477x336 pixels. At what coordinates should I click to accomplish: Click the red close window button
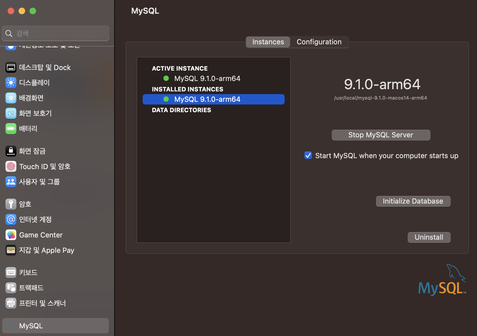[x=11, y=11]
